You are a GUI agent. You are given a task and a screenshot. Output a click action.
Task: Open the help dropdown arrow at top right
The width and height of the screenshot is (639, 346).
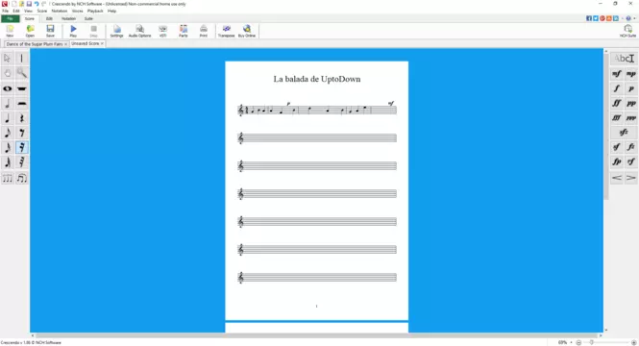(634, 18)
